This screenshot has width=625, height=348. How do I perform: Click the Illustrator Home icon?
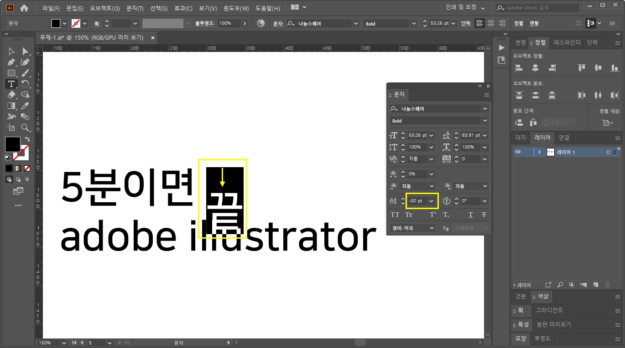coord(24,8)
